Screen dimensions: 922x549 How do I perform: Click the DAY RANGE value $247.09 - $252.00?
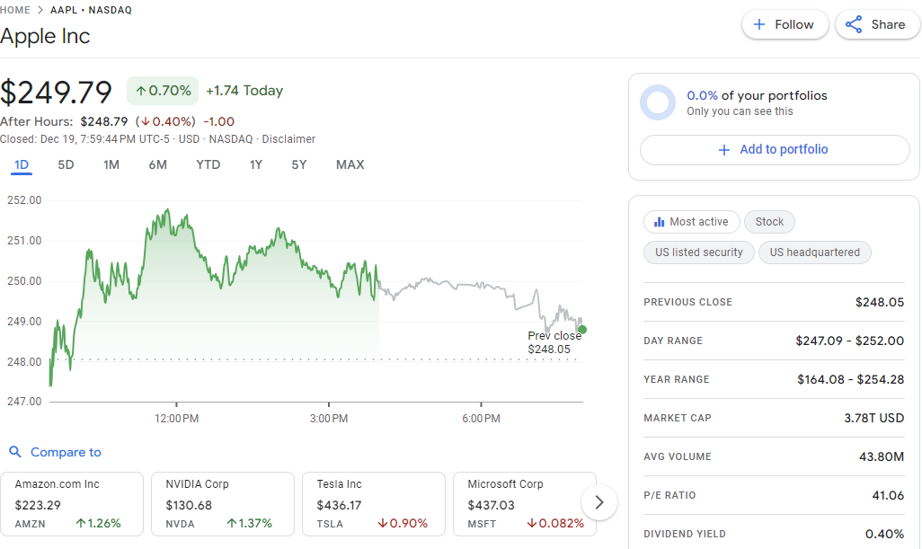850,341
